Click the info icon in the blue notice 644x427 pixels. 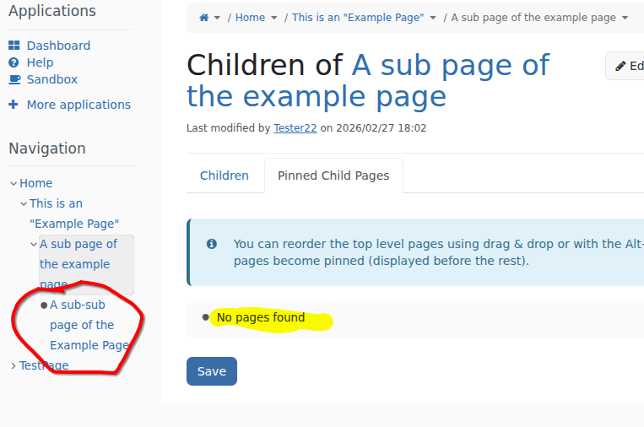pos(212,244)
